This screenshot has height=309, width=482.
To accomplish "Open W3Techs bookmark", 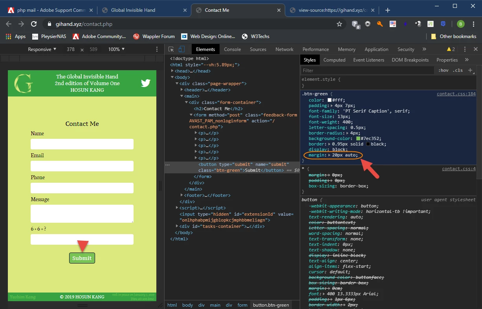I will (256, 36).
